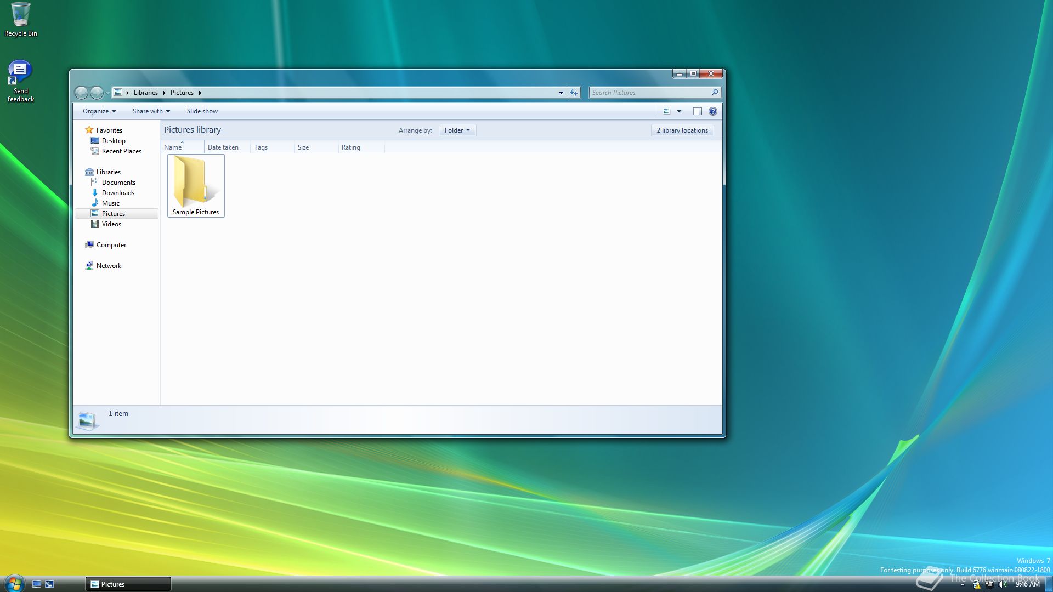The height and width of the screenshot is (592, 1053).
Task: Click the 9:46 AM clock
Action: (x=1027, y=585)
